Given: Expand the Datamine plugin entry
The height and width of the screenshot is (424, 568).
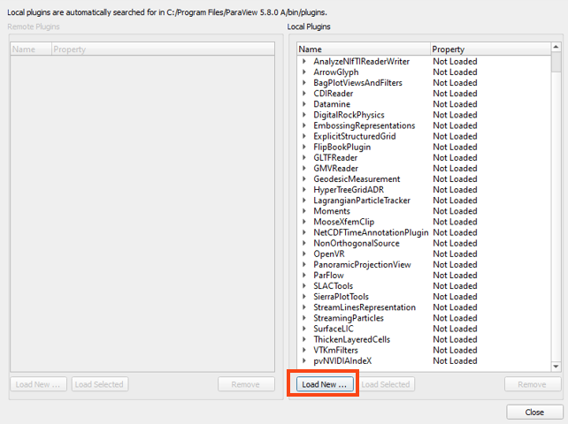Looking at the screenshot, I should (304, 104).
